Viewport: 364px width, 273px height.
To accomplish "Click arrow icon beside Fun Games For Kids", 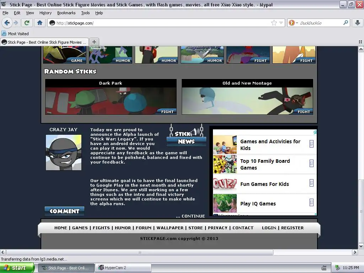I will [311, 183].
